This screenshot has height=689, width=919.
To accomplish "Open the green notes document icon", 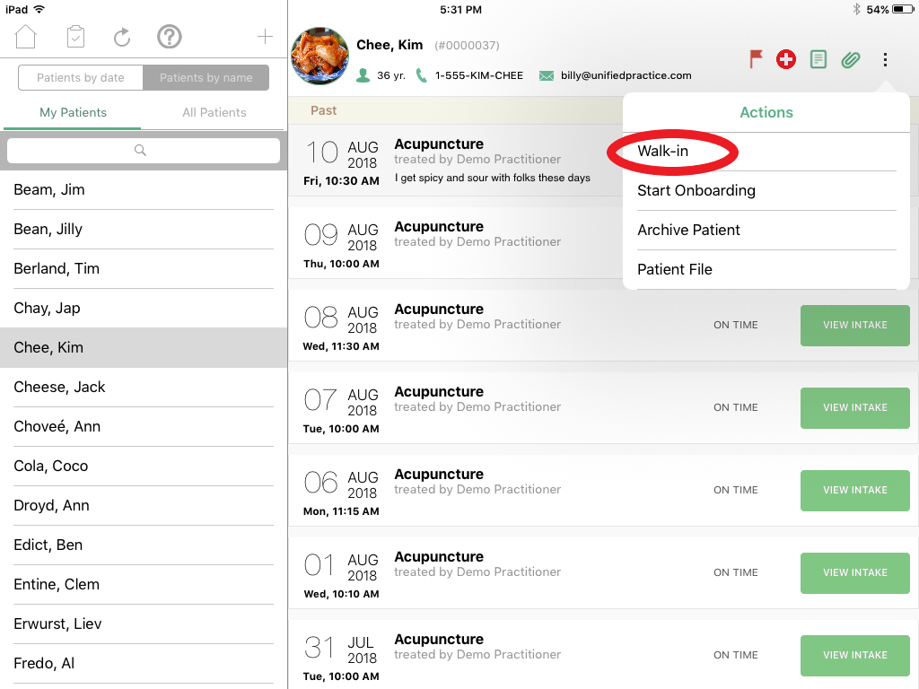I will click(x=818, y=60).
